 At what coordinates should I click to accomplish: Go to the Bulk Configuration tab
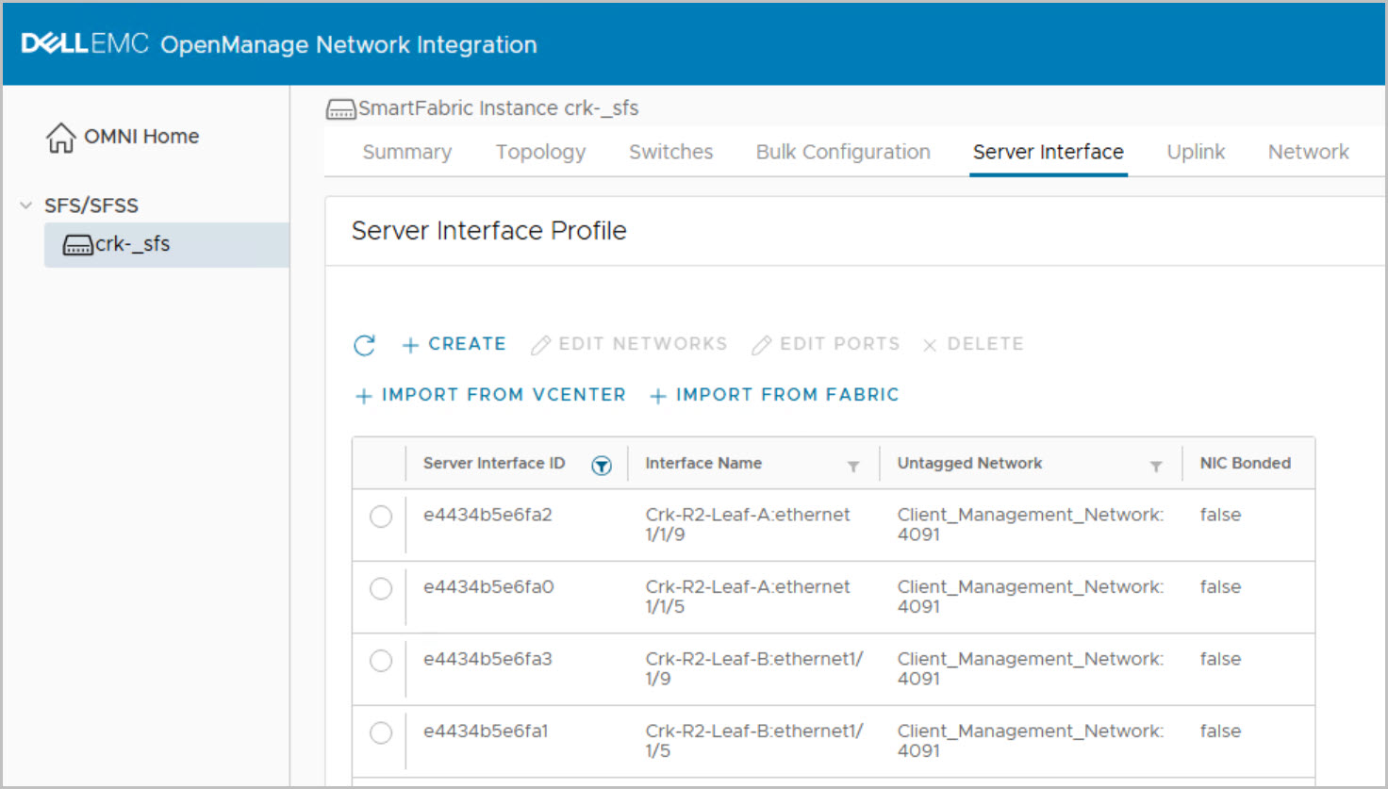point(843,152)
